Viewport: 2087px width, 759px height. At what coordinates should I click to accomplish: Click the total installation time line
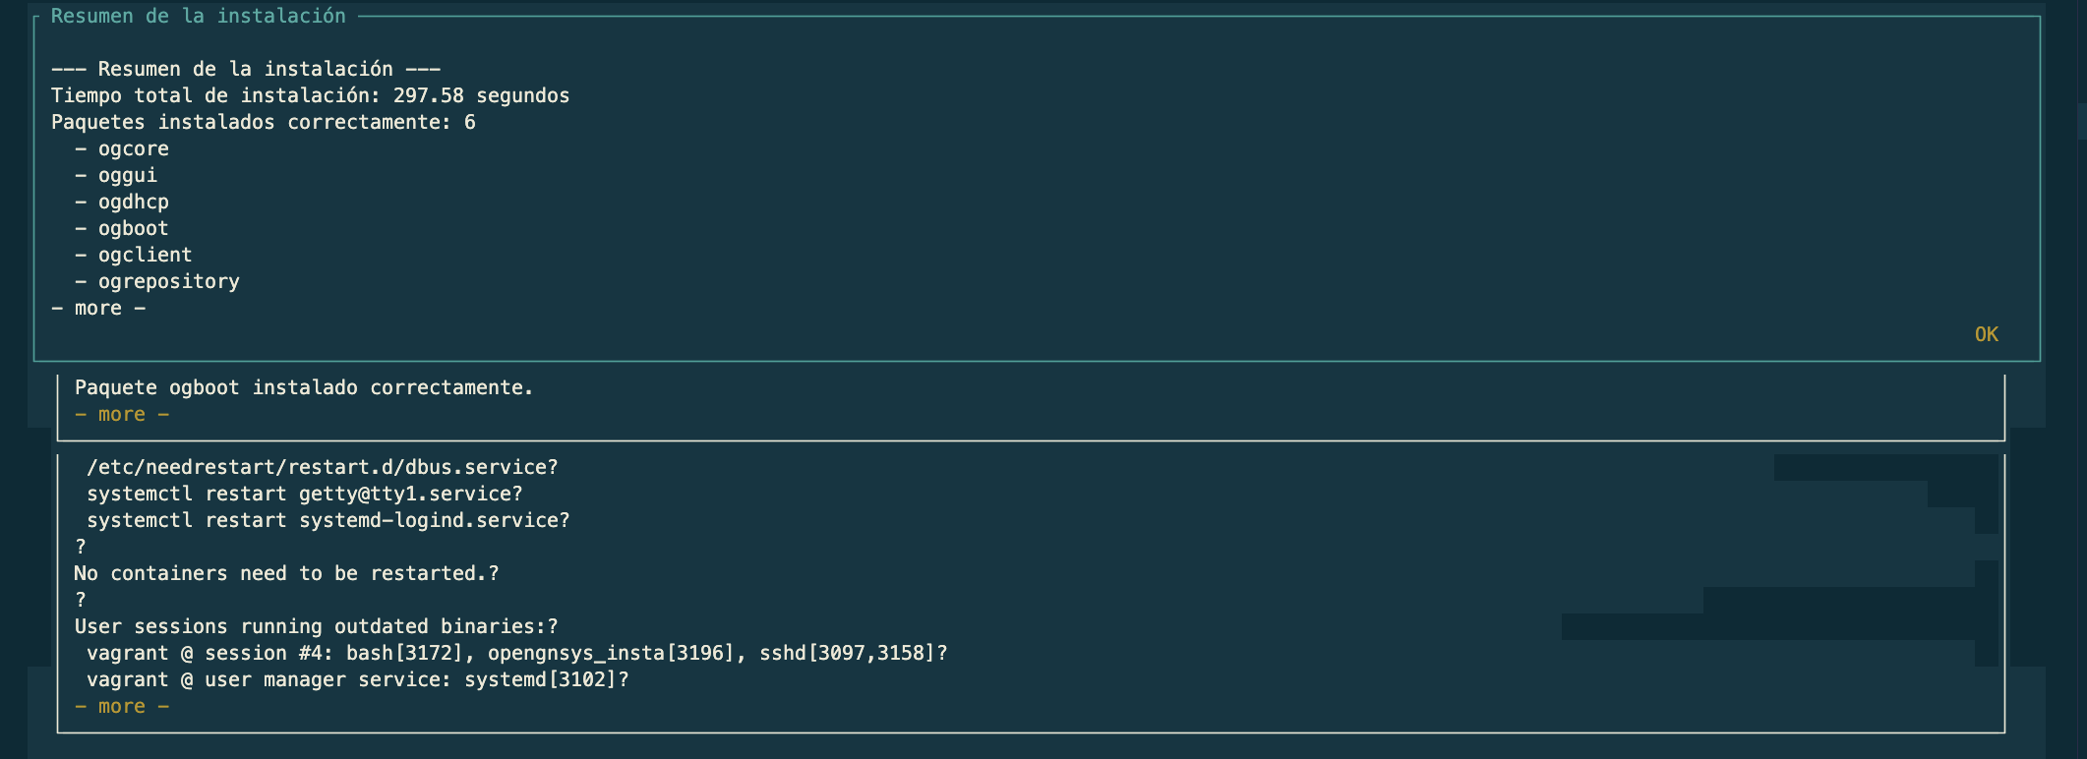click(x=310, y=96)
